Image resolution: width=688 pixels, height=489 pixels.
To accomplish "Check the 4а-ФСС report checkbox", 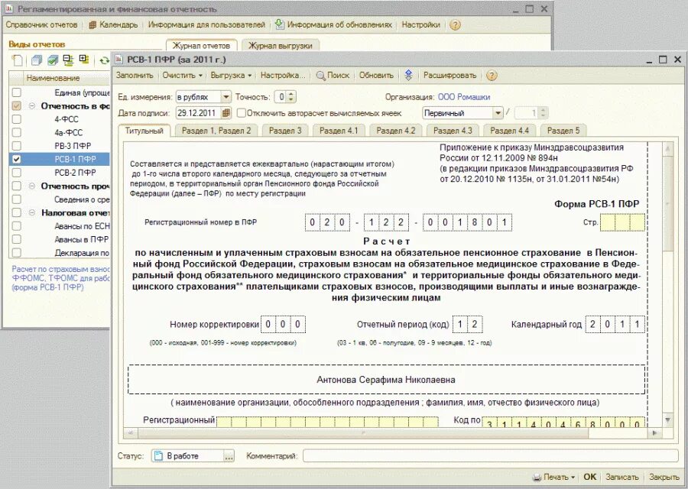I will [16, 132].
